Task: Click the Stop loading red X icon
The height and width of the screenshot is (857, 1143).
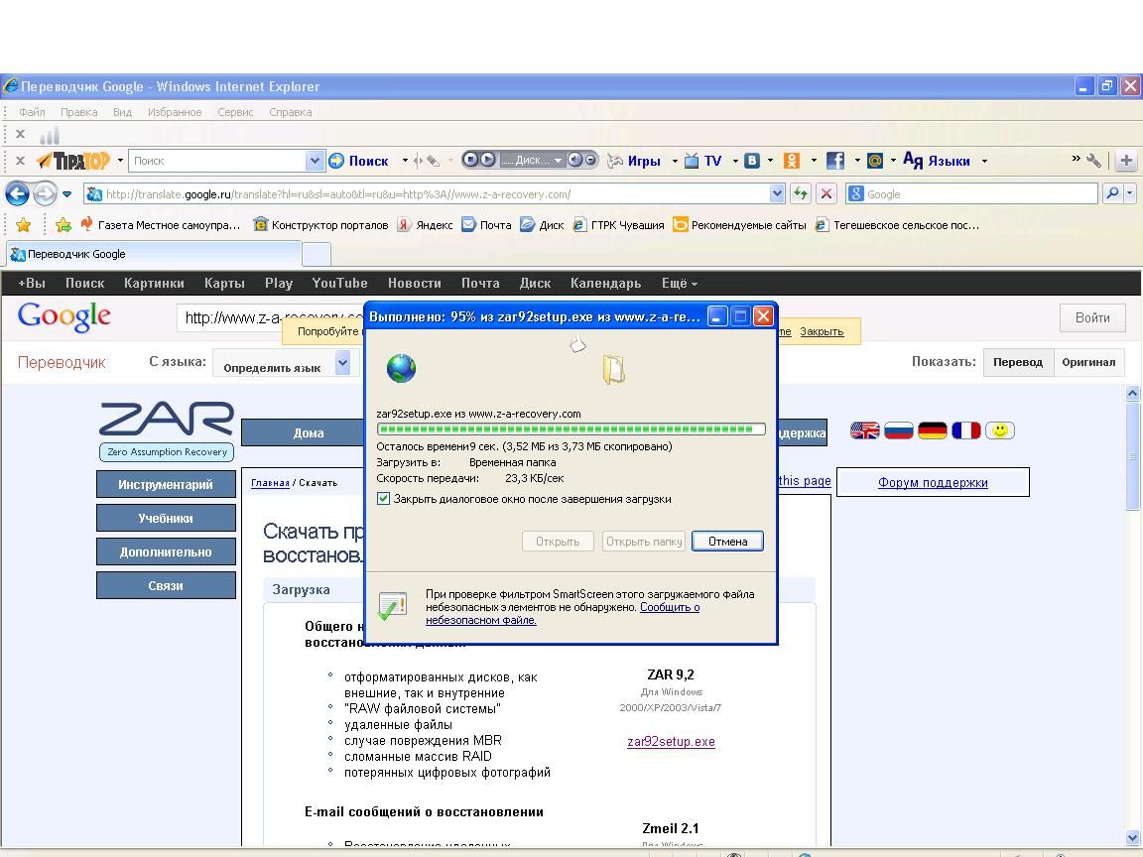Action: [x=825, y=193]
